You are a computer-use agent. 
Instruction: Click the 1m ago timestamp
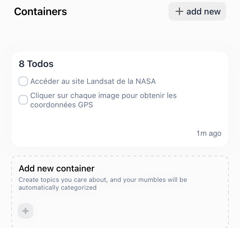[x=209, y=133]
